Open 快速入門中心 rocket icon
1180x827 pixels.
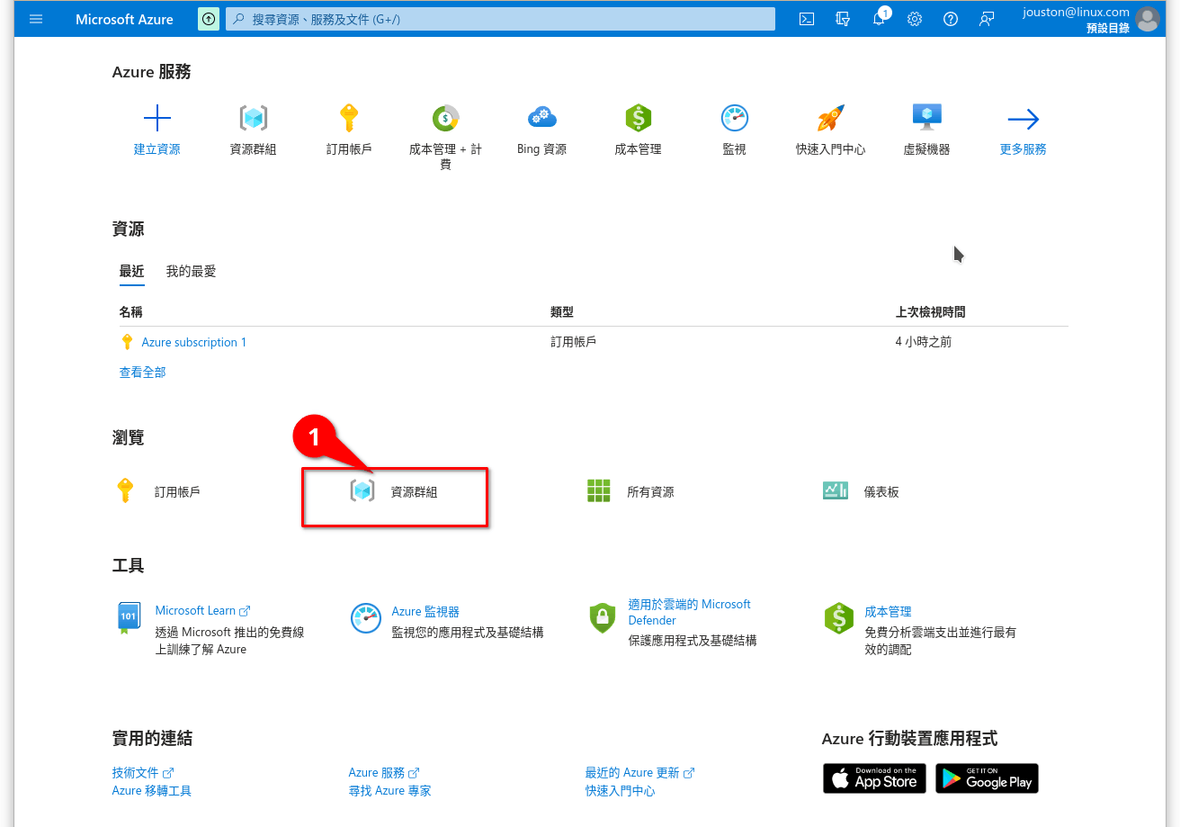(830, 118)
